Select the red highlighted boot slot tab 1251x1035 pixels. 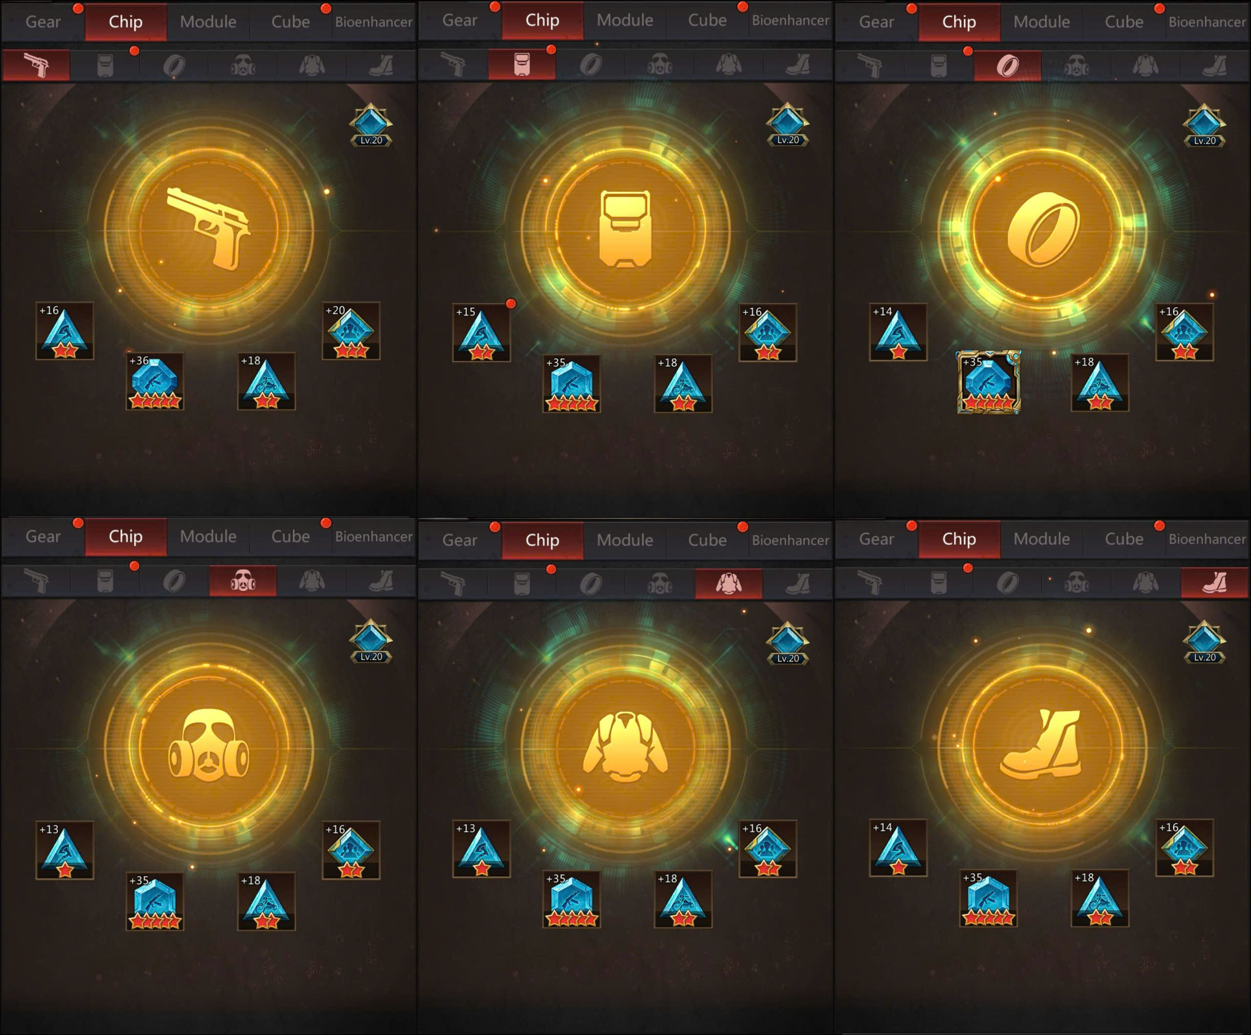pyautogui.click(x=1215, y=583)
